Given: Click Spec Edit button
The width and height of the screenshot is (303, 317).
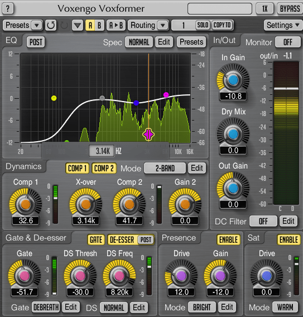Looking at the screenshot, I should tap(164, 42).
